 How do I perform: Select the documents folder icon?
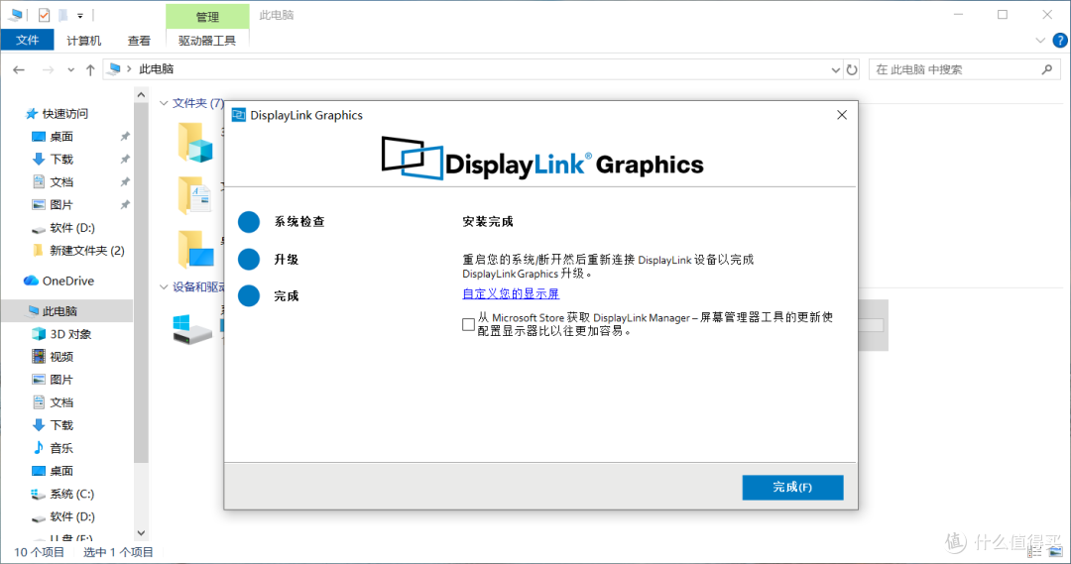click(x=195, y=195)
